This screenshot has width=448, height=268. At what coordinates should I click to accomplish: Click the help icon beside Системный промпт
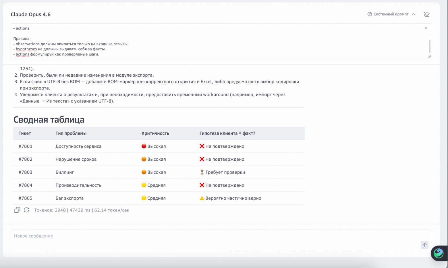370,14
